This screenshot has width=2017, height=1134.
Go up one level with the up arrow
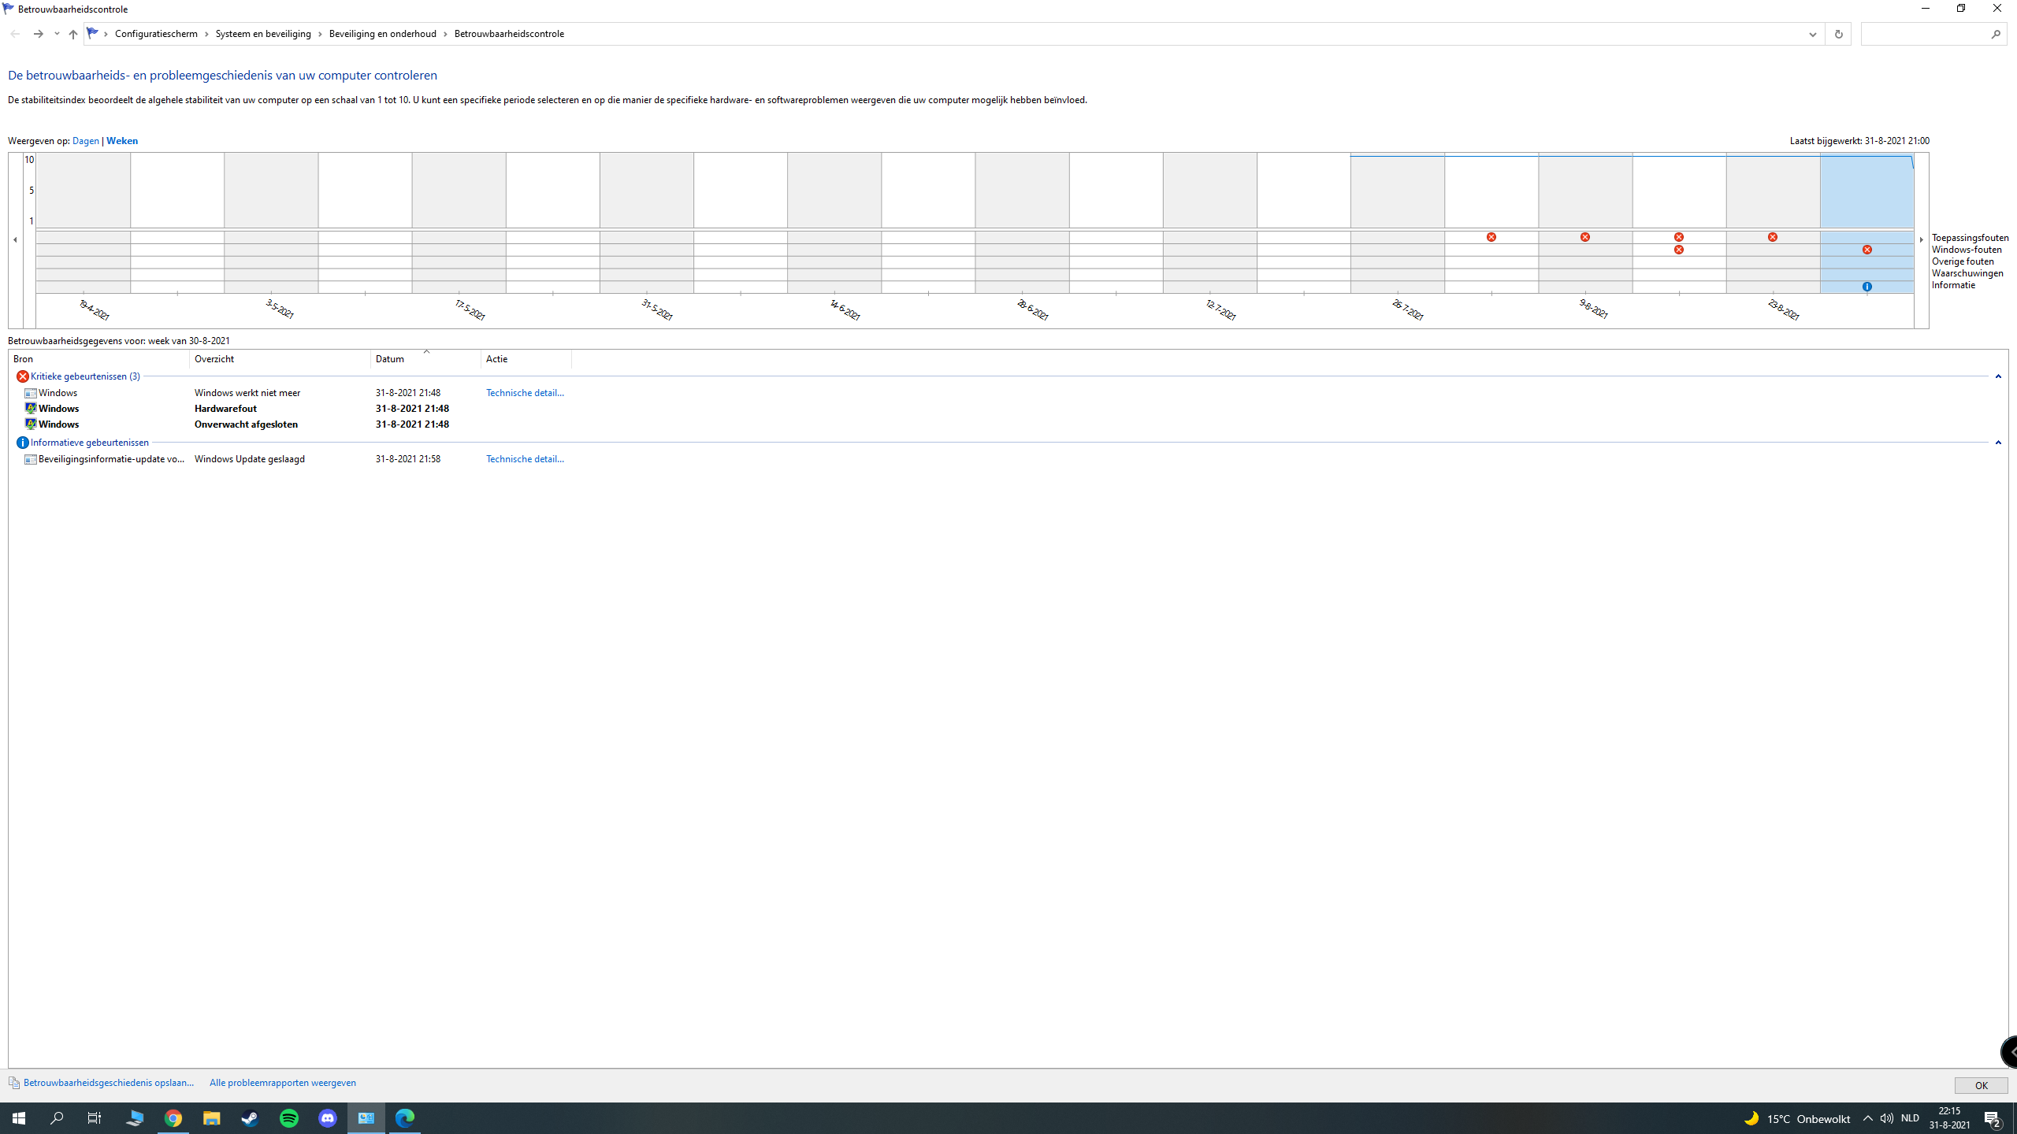[72, 34]
